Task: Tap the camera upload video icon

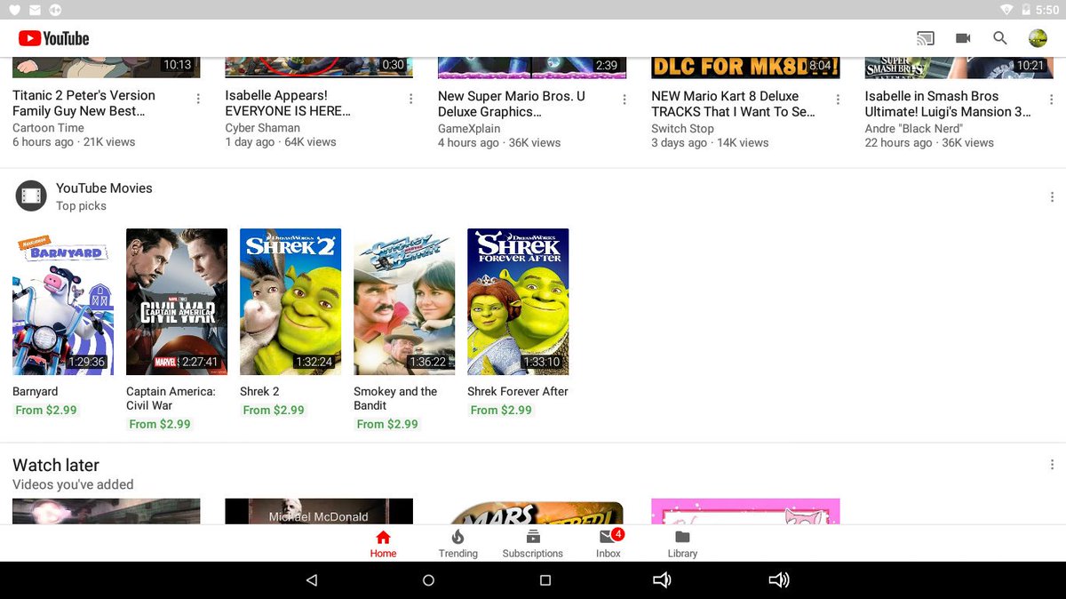Action: coord(963,38)
